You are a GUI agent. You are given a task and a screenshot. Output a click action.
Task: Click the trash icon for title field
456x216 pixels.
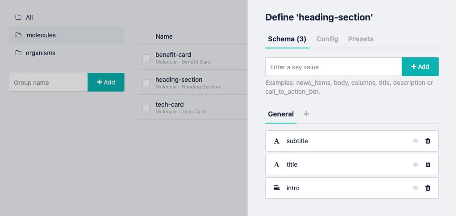(x=428, y=164)
